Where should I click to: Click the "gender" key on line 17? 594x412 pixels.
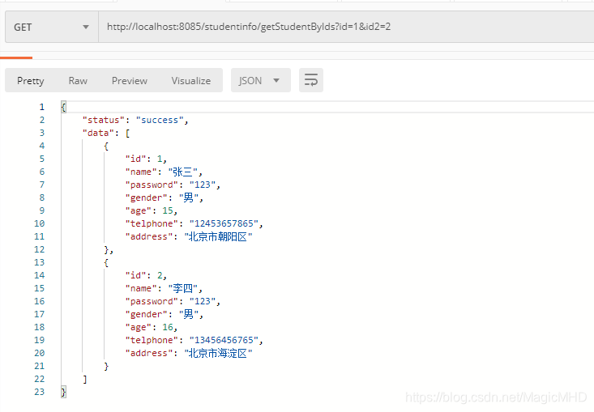[146, 314]
